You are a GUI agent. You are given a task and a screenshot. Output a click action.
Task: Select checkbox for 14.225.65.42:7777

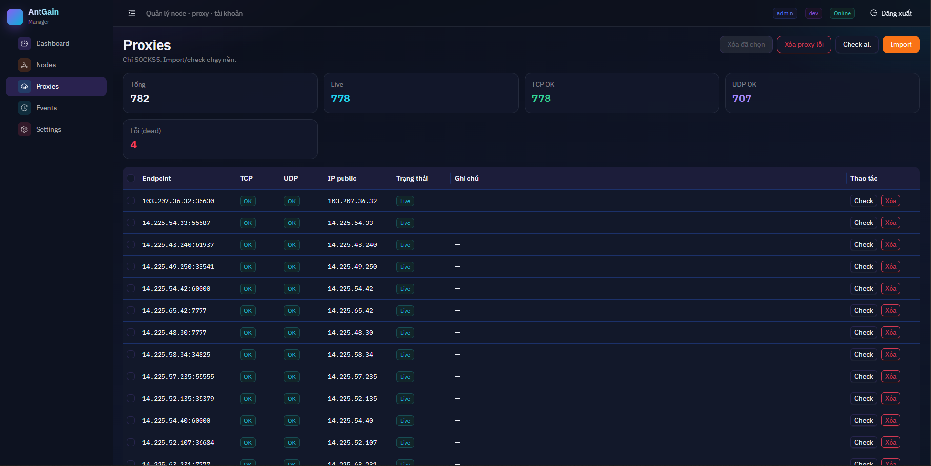[x=131, y=310]
